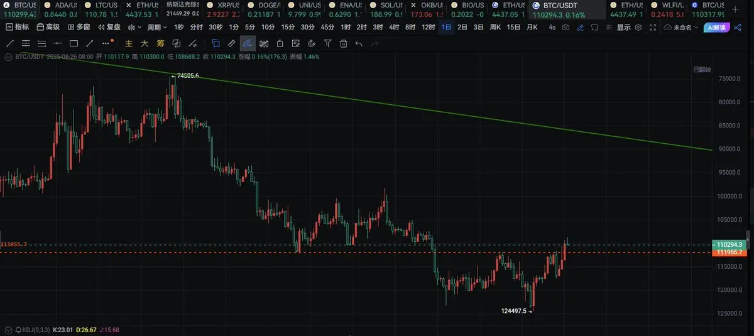Select the horizontal price line tool
The image size is (754, 336).
click(x=58, y=43)
